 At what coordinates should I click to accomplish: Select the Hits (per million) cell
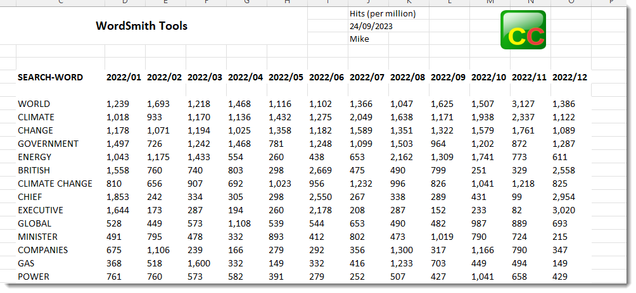(383, 14)
